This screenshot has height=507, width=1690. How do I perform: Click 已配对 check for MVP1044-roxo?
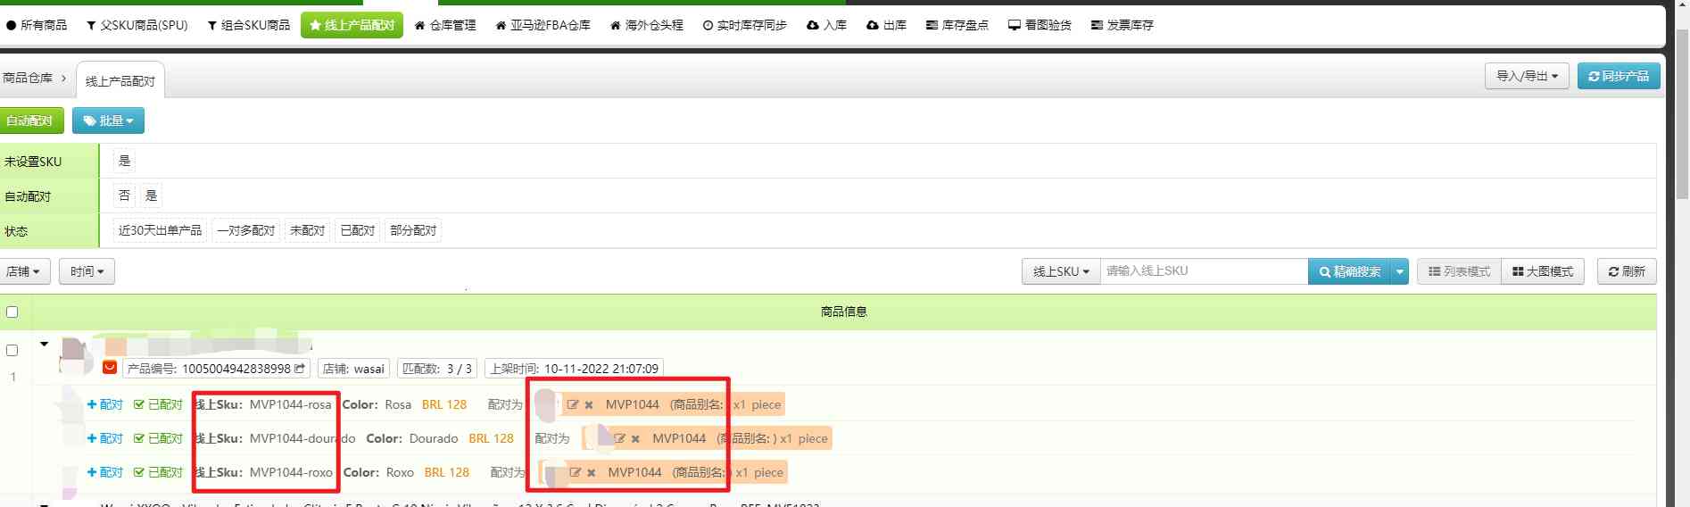tap(158, 472)
